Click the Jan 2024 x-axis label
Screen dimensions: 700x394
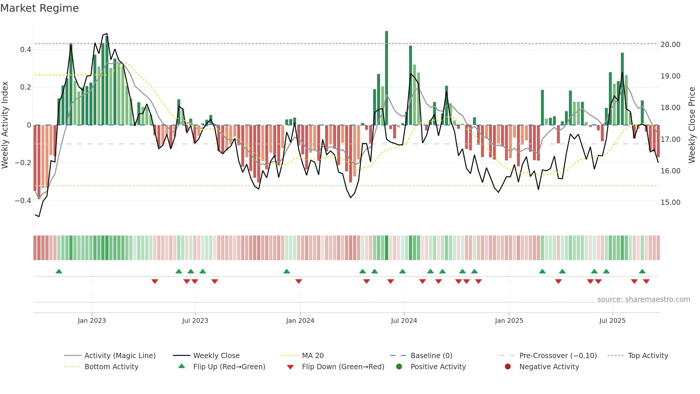tap(300, 320)
